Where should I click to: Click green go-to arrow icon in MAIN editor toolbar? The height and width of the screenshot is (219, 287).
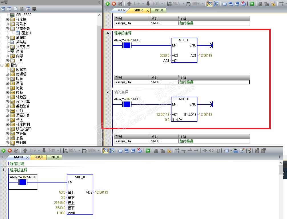point(148,151)
